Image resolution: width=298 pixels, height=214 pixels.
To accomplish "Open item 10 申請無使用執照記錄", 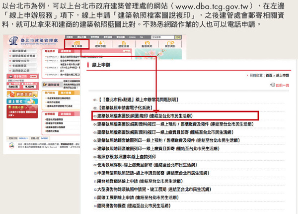I will [151, 173].
